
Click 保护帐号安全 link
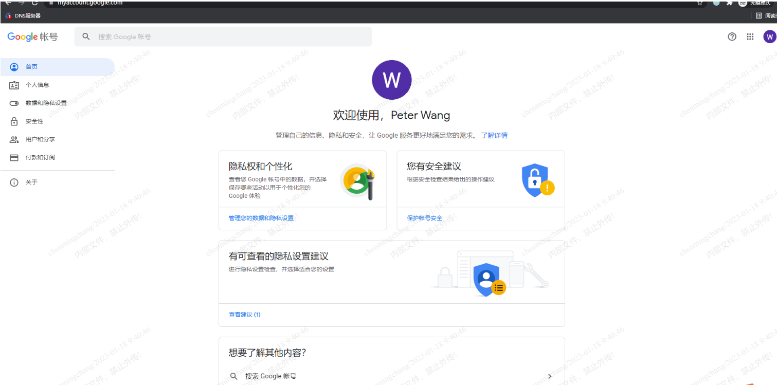(424, 218)
